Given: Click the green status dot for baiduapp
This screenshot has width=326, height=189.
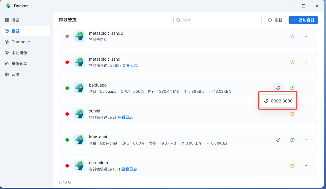Looking at the screenshot, I should (67, 88).
